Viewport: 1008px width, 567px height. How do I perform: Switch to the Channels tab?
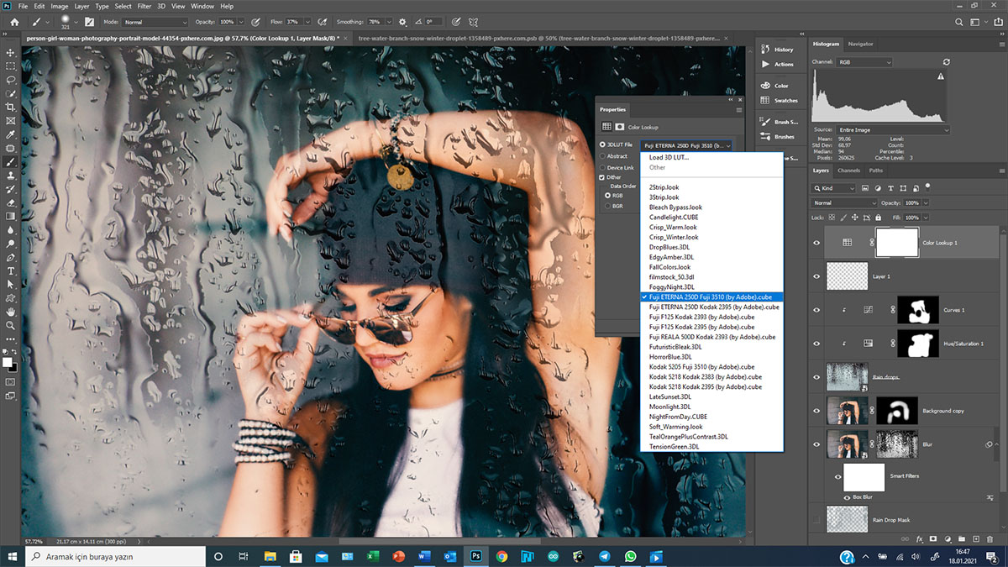848,171
